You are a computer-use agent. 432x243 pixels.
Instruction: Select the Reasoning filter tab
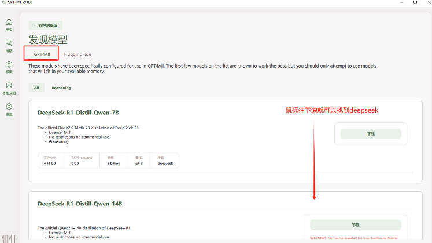point(61,88)
